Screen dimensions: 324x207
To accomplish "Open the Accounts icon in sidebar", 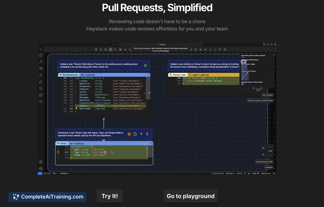I will [41, 162].
